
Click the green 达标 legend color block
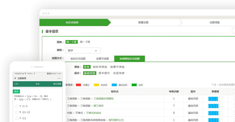[134, 85]
